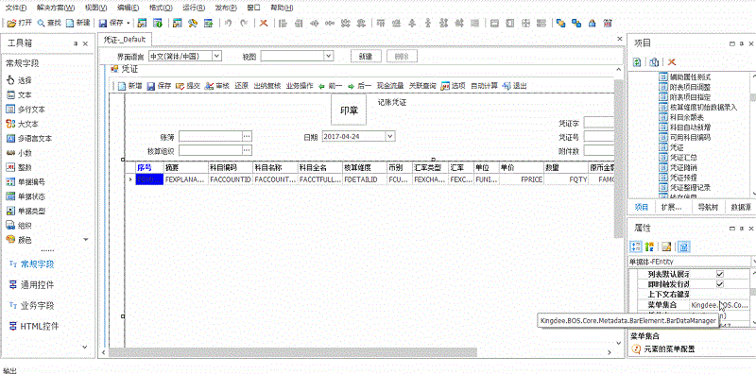
Task: Click the 保存 disk icon in voucher toolbar
Action: [150, 86]
